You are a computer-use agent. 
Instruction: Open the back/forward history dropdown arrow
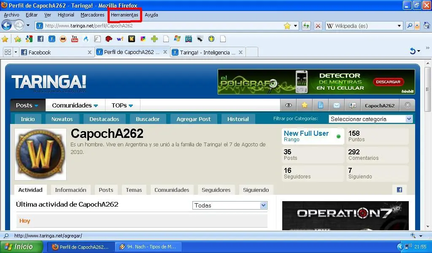[x=28, y=26]
